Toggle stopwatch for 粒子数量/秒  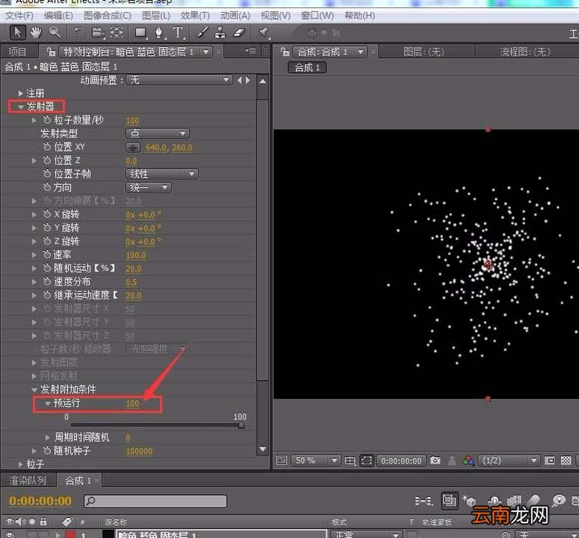tap(47, 120)
